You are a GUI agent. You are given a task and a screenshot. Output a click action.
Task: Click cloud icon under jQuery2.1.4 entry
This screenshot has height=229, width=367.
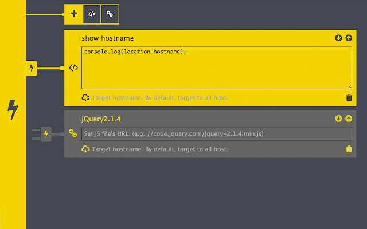click(86, 149)
